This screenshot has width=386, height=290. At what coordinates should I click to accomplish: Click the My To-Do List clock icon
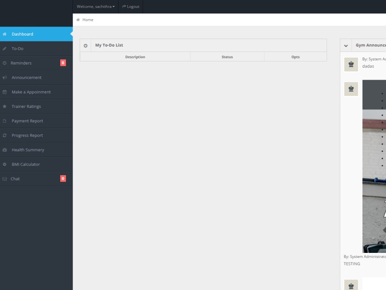point(85,46)
